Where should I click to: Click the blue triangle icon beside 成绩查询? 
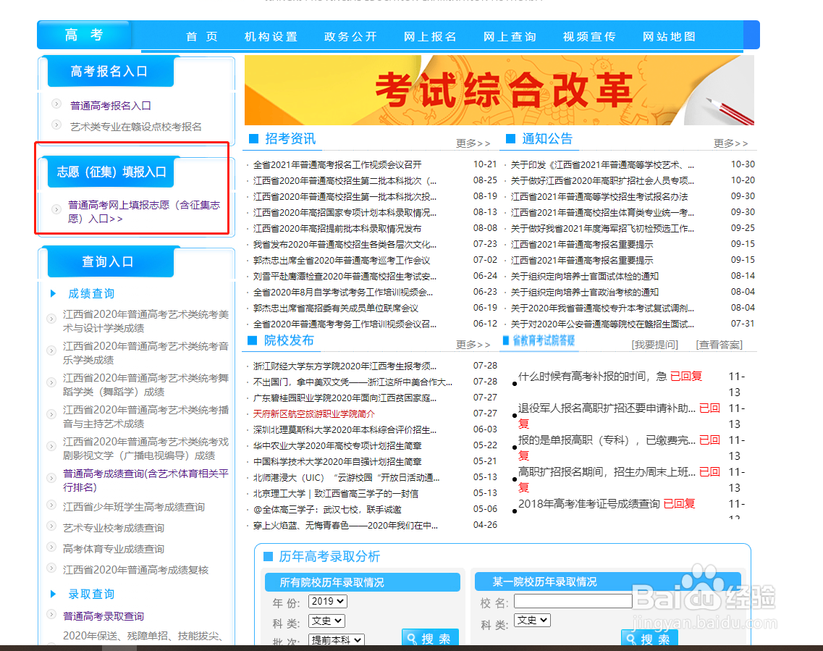[54, 293]
